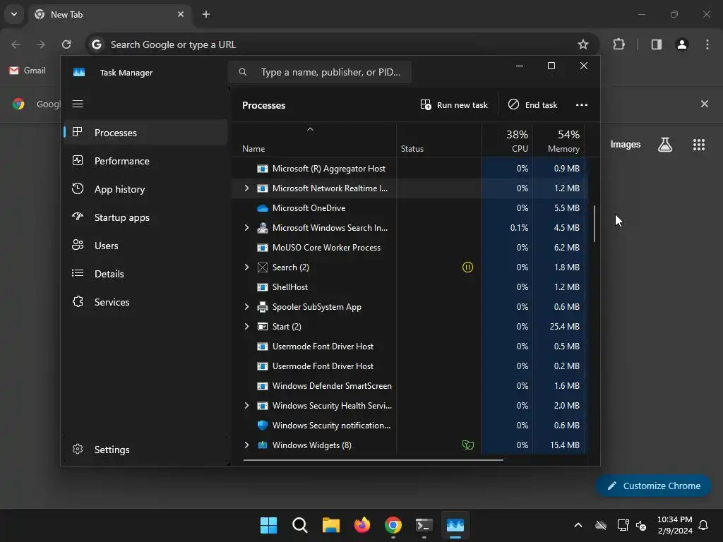Toggle Chrome side panel

point(656,44)
